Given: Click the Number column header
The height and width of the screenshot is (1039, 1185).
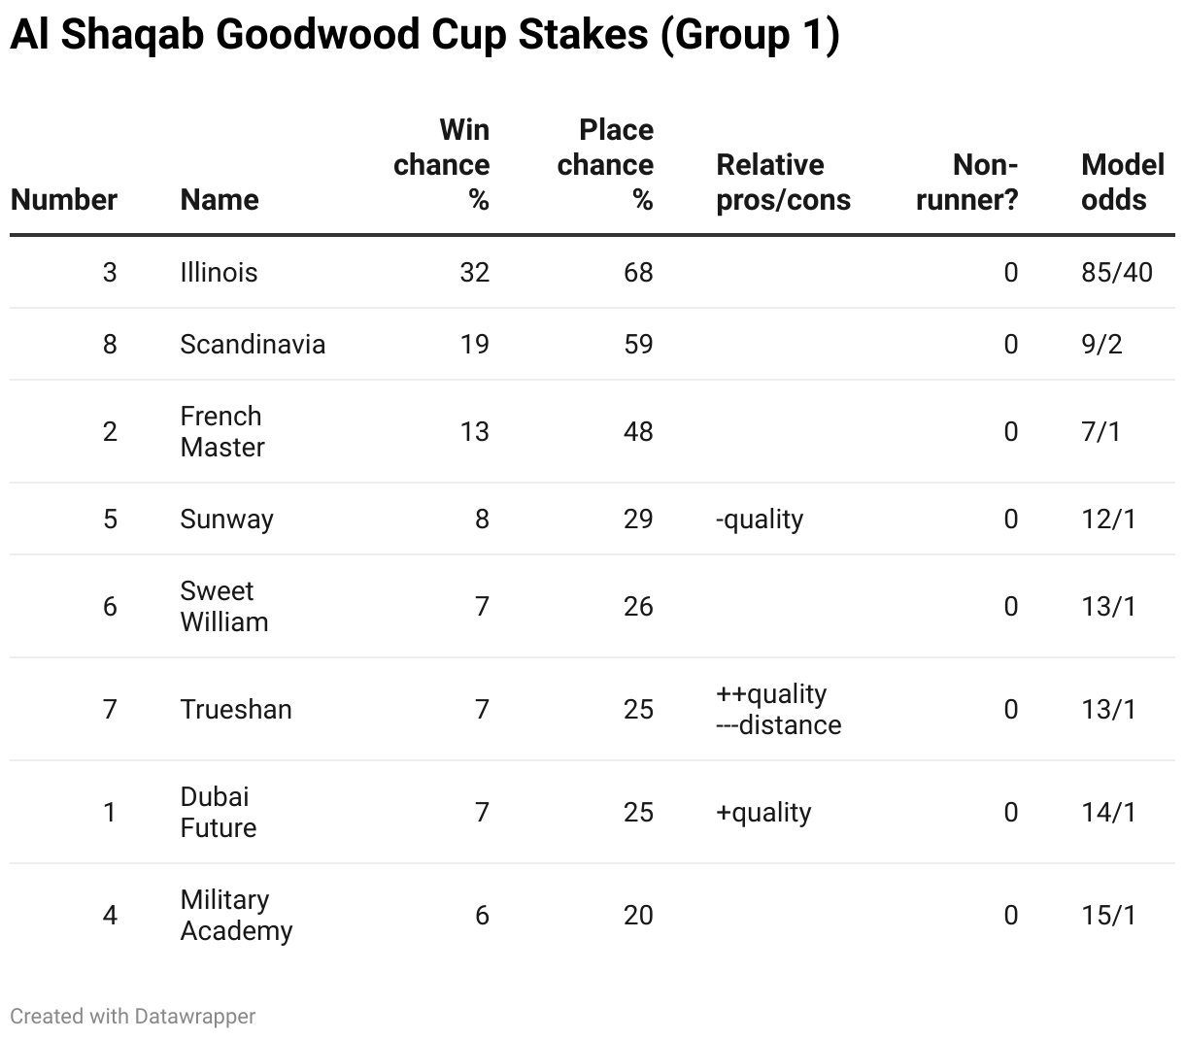Looking at the screenshot, I should click(64, 200).
